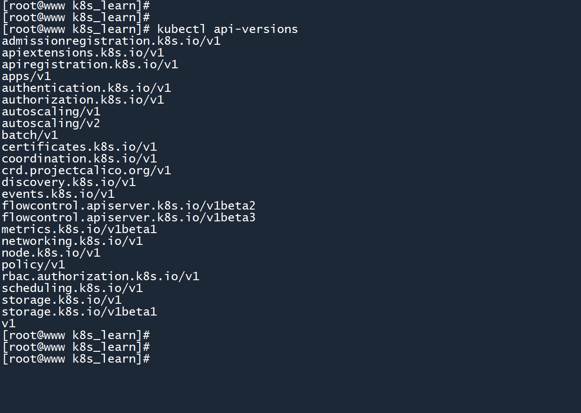
Task: Click the batch/v1 output line
Action: coord(30,135)
